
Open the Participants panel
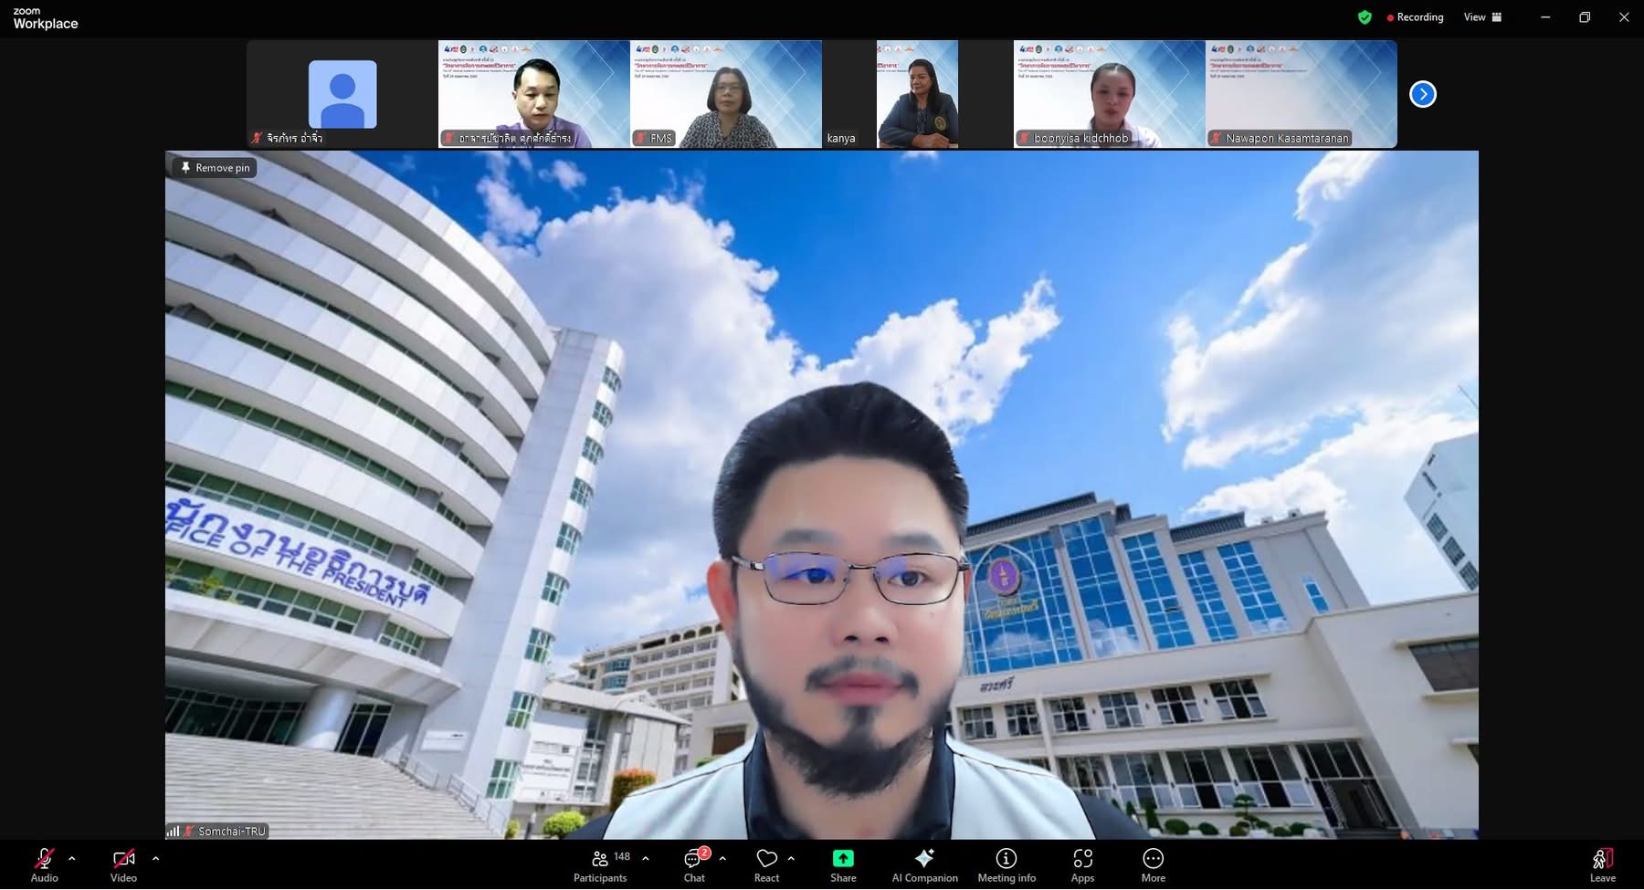point(600,865)
